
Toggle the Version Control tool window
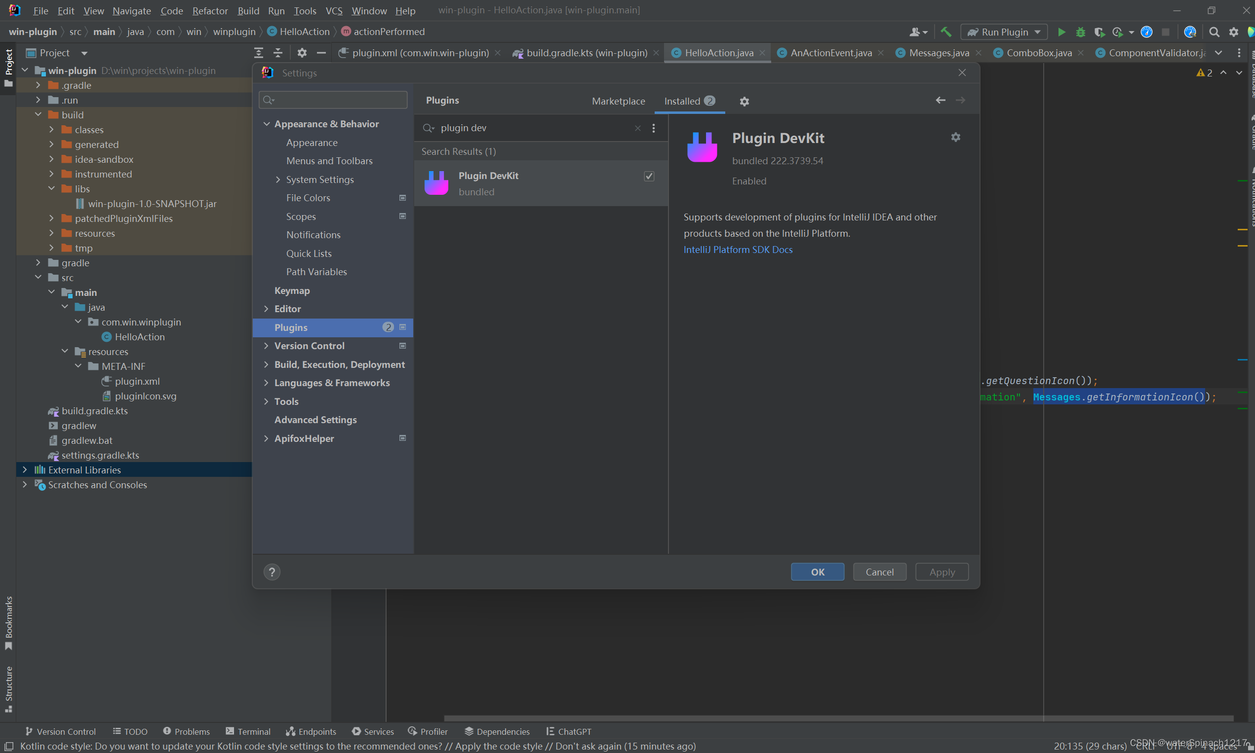click(x=60, y=732)
